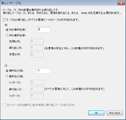The width and height of the screenshot is (126, 120).
Task: Click the キャンセル button
Action: (115, 113)
